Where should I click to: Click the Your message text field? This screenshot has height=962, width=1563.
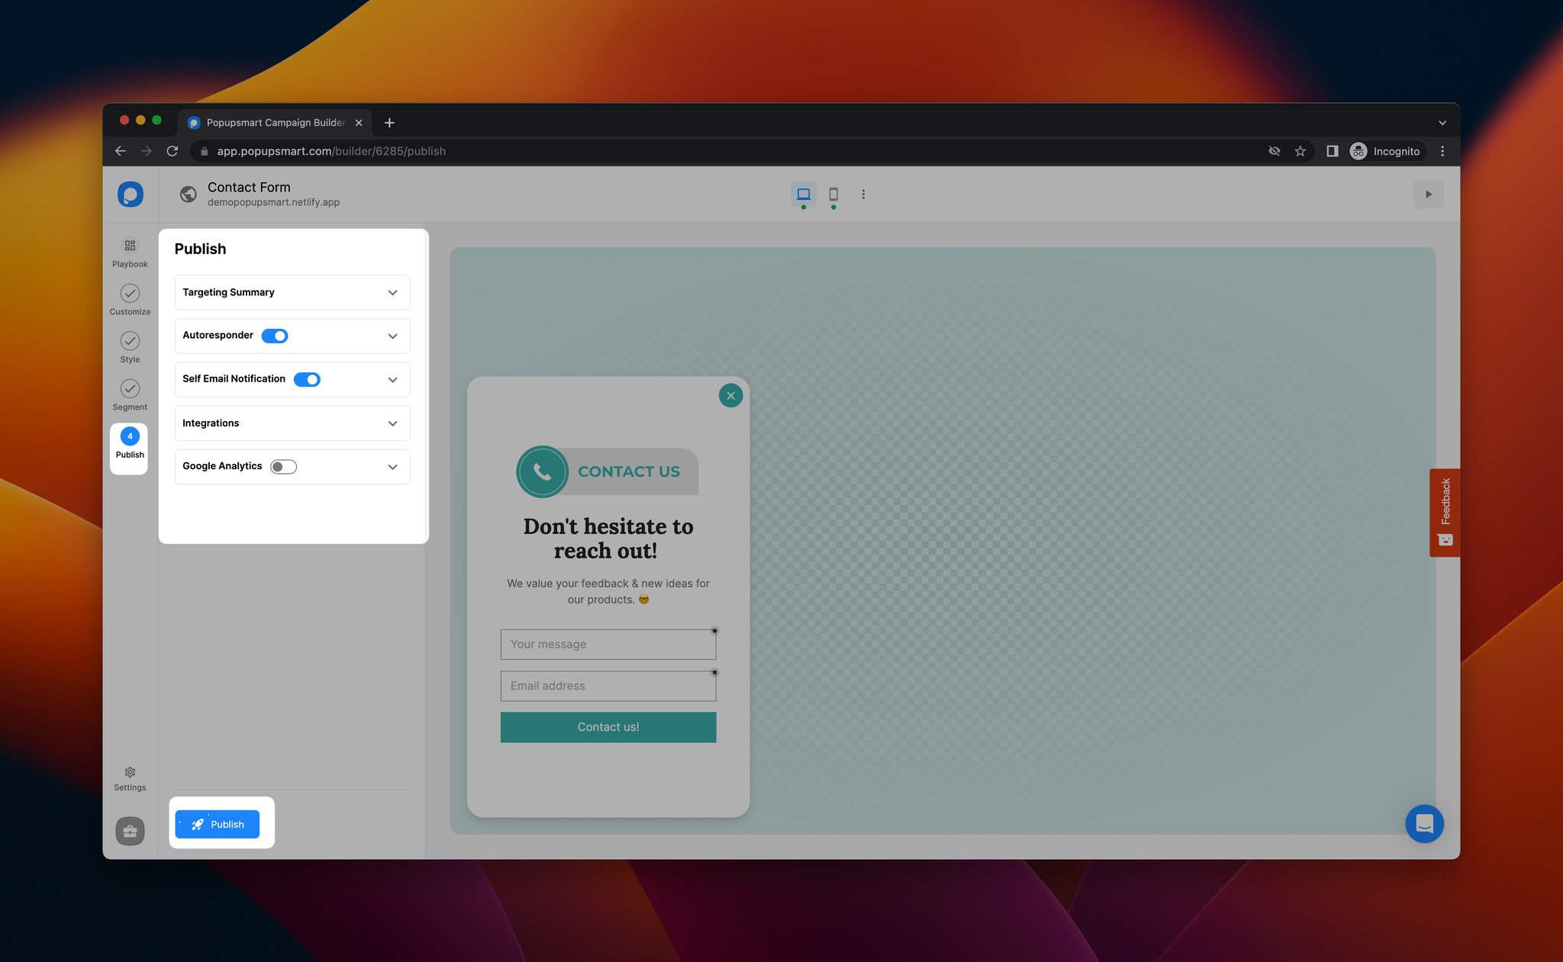click(x=608, y=644)
